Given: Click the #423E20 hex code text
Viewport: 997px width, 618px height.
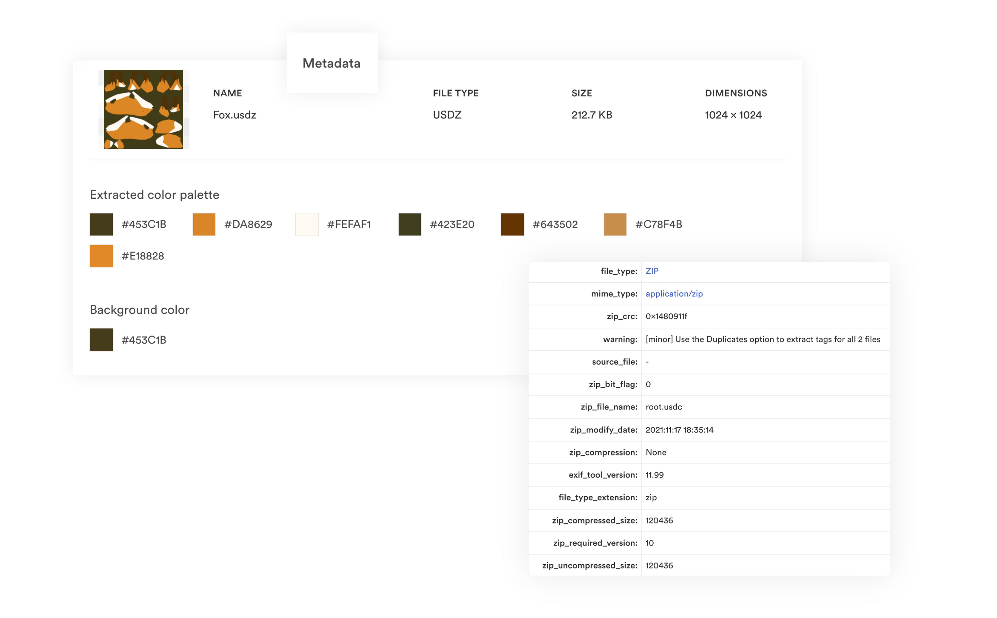Looking at the screenshot, I should coord(452,224).
